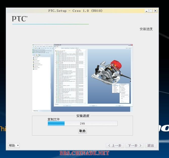Image resolution: width=169 pixels, height=158 pixels.
Task: Click the Creo preview screenshot image
Action: pos(82,78)
